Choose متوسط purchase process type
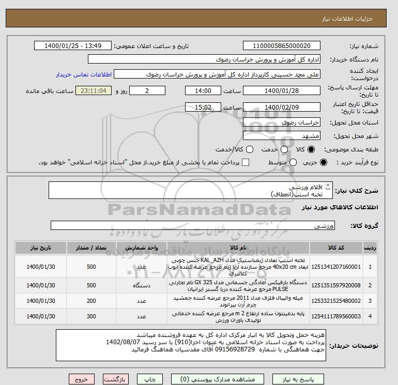Viewport: 398px width, 385px height. click(x=293, y=162)
